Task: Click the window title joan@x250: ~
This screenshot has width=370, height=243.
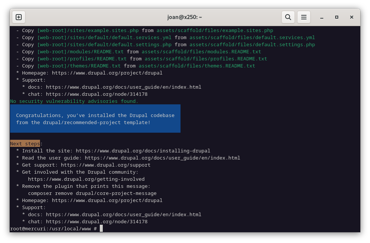Action: click(185, 17)
